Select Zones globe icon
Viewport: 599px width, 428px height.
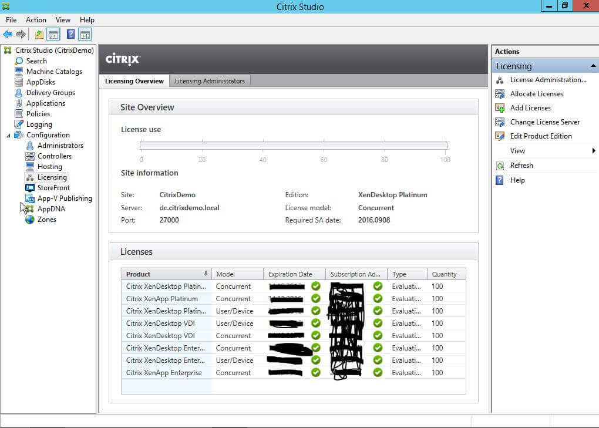30,220
